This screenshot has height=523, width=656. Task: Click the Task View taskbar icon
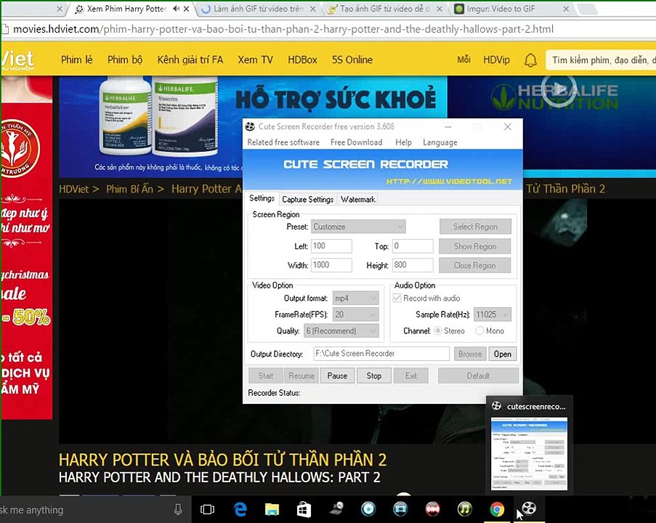(207, 509)
